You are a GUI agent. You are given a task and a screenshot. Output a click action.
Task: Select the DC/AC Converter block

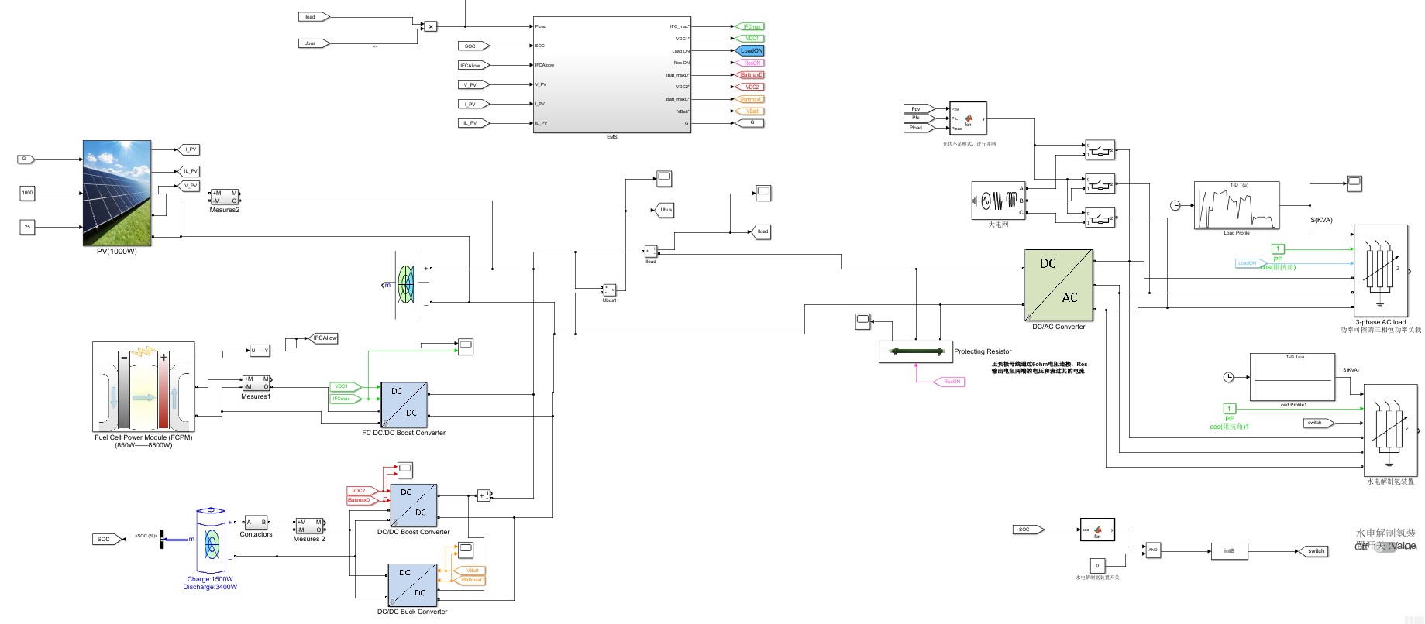click(x=1058, y=285)
